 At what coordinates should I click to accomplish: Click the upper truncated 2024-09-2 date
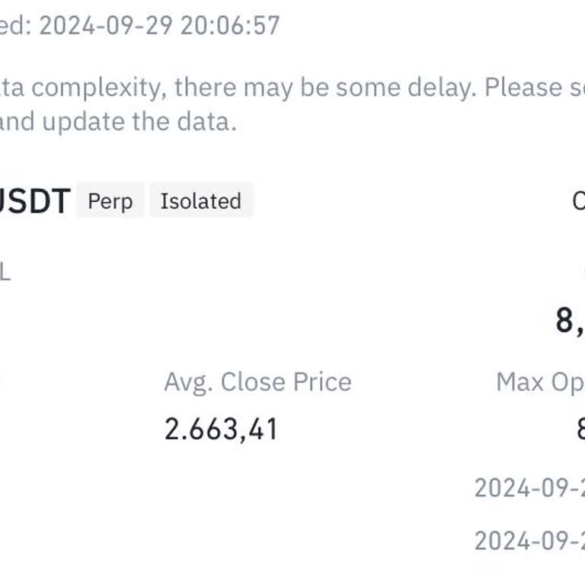pos(529,487)
